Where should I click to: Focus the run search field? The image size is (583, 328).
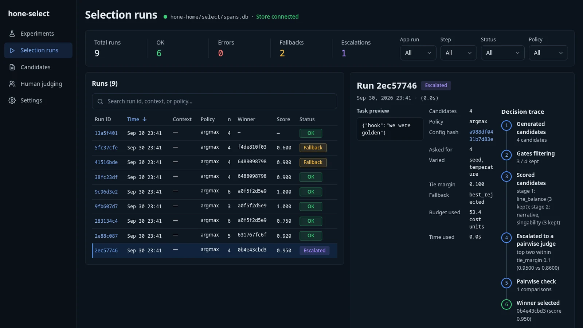(214, 101)
